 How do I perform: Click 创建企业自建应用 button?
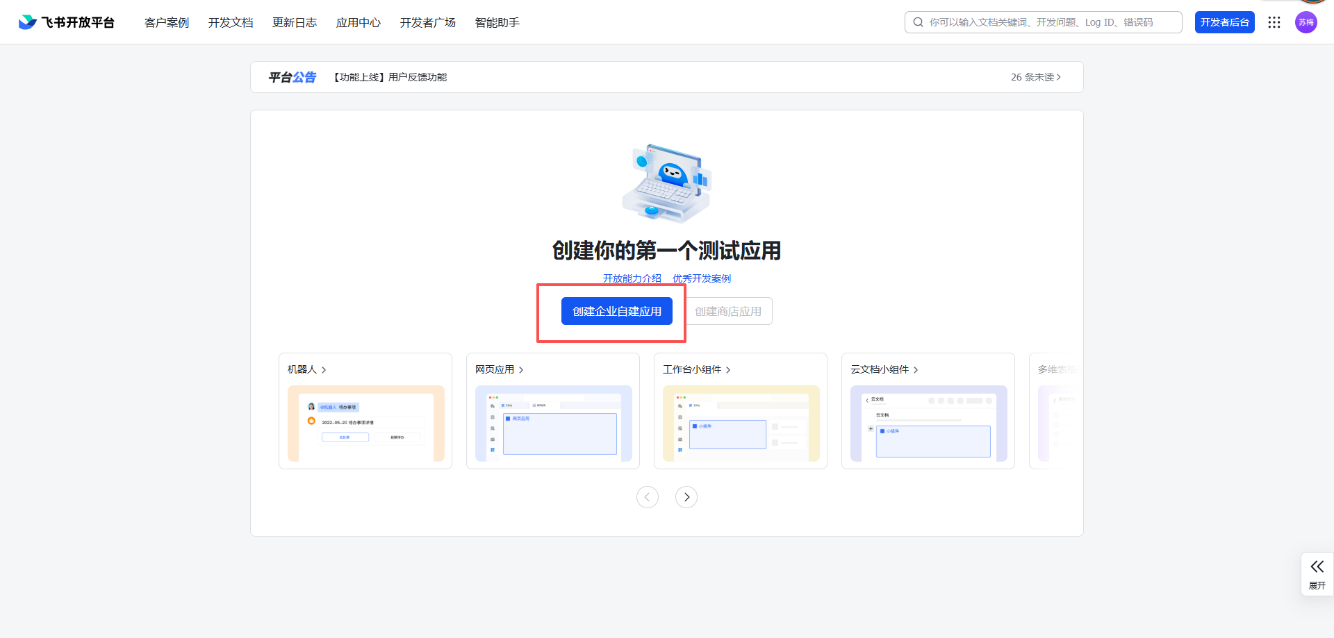click(x=616, y=311)
